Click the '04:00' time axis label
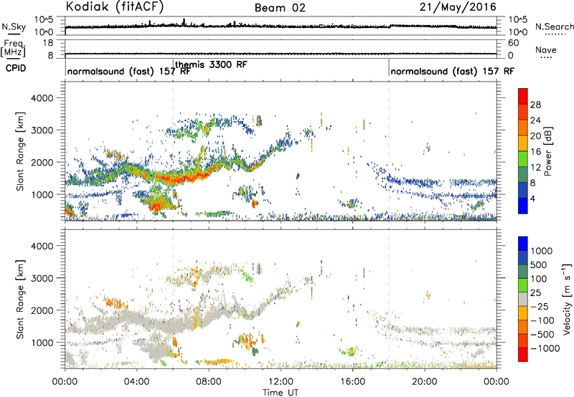574x397 pixels. (136, 382)
